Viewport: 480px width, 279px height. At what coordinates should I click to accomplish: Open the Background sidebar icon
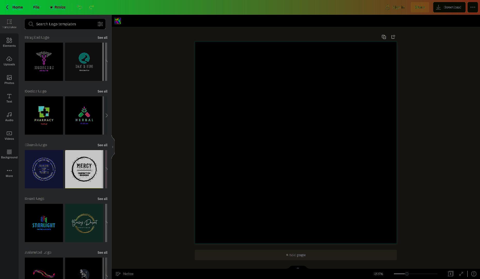point(9,154)
